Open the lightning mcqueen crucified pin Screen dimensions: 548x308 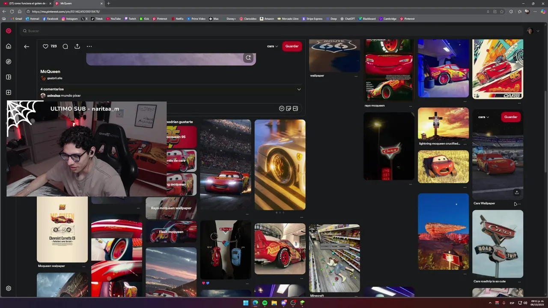tap(443, 124)
